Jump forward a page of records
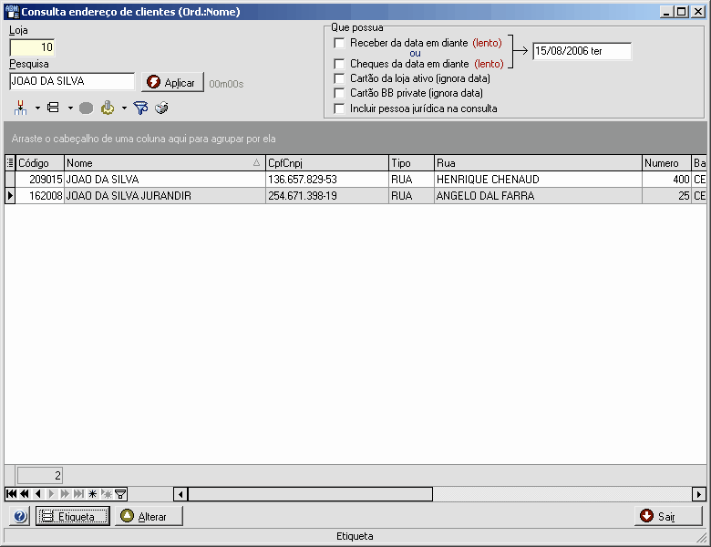 65,494
